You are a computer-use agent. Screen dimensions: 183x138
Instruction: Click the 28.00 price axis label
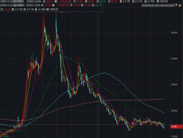coord(174,84)
